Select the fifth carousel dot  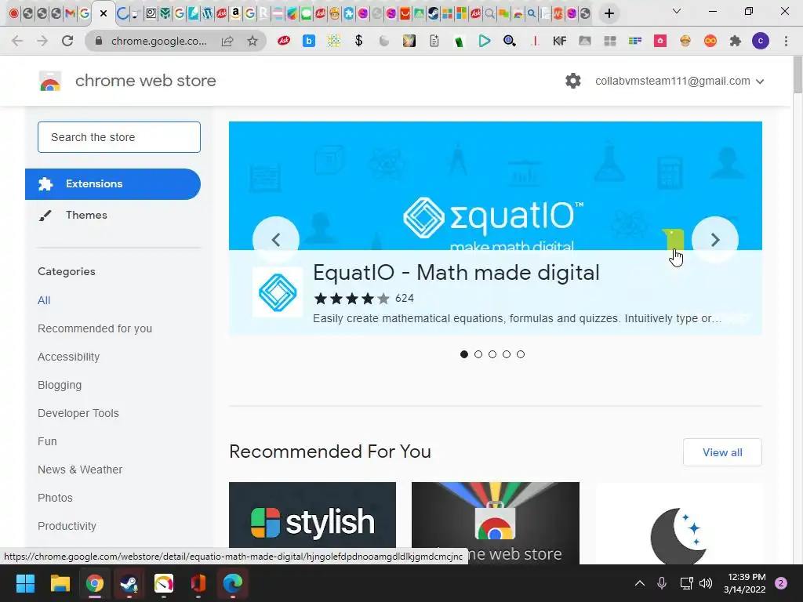coord(521,354)
